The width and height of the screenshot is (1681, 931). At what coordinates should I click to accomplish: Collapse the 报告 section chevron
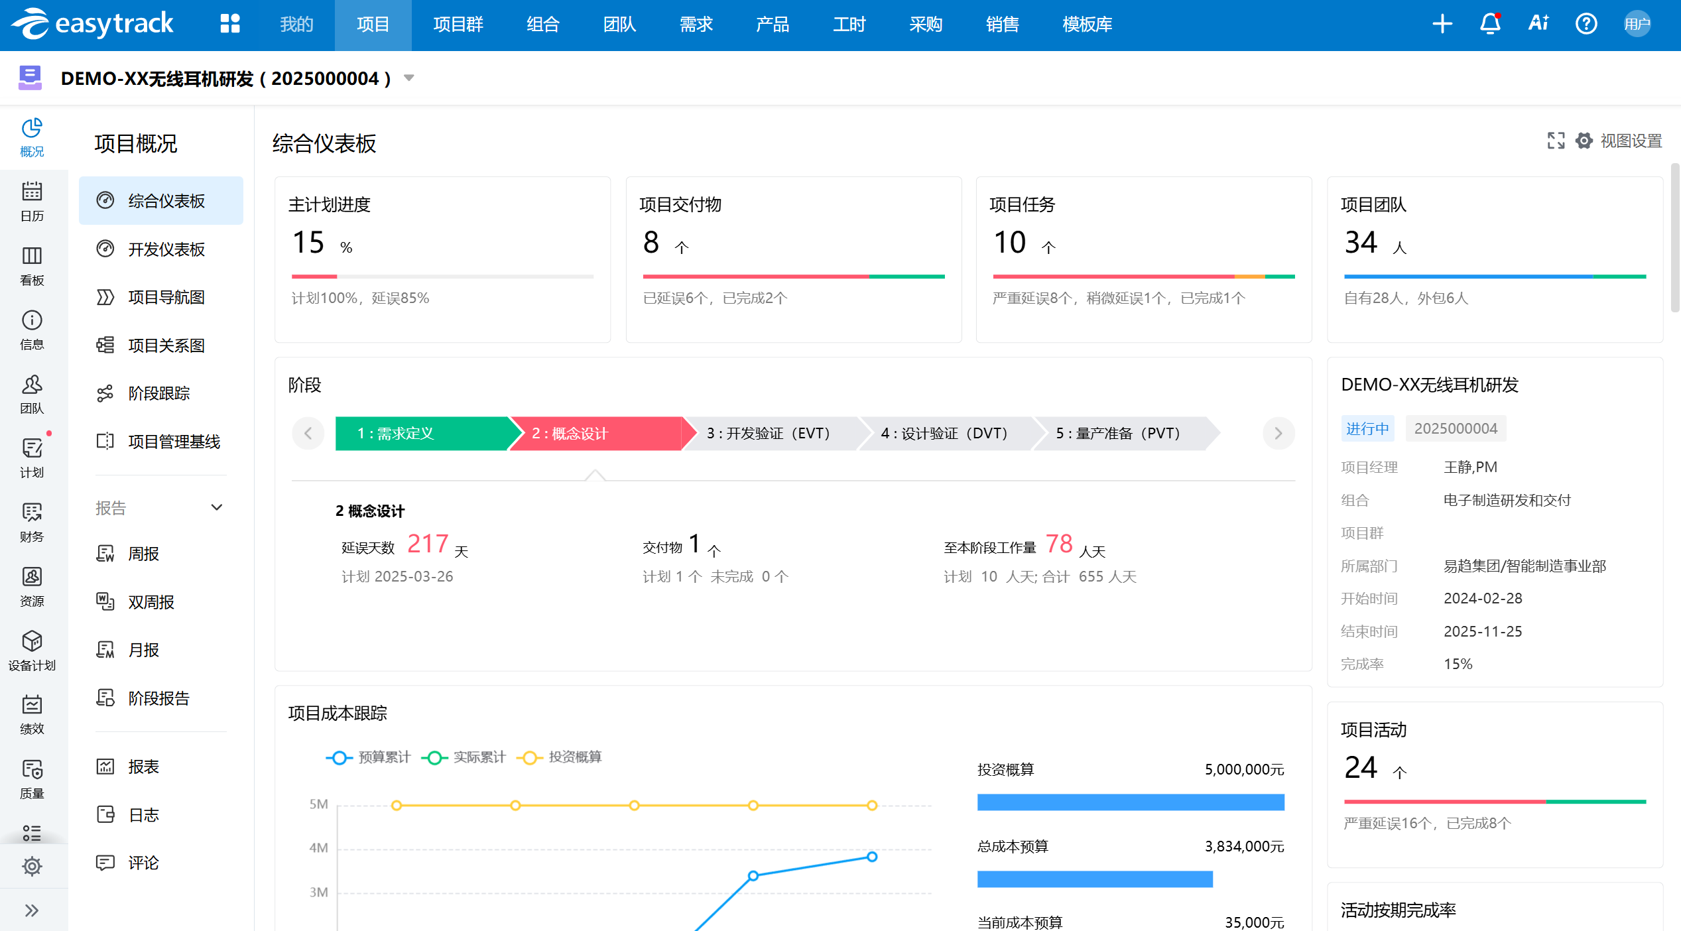216,508
